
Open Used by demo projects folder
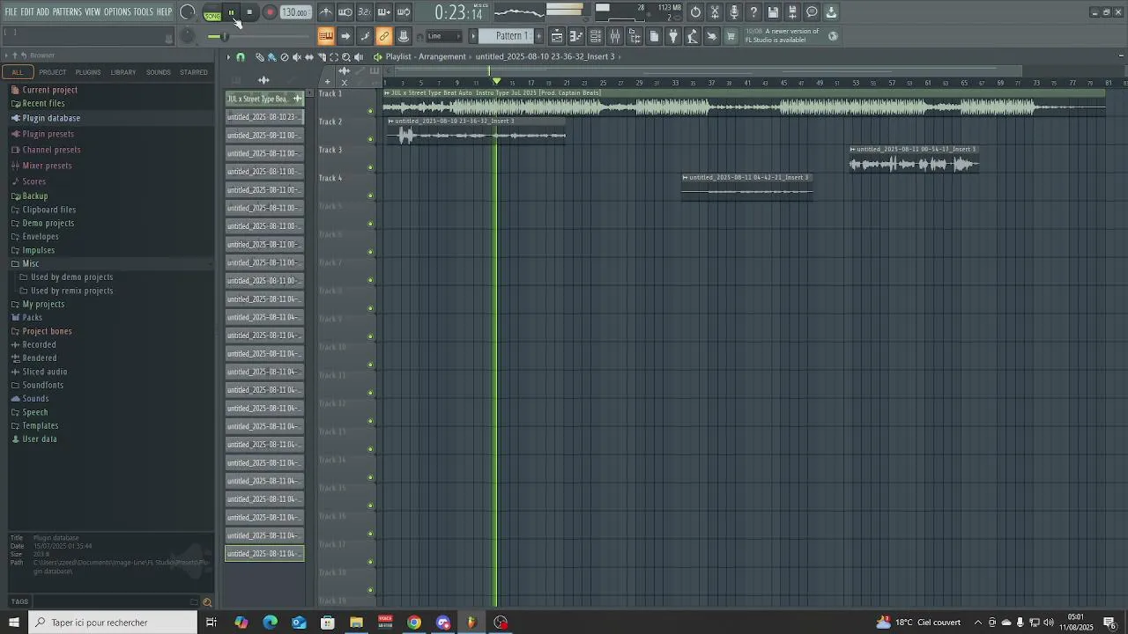click(71, 276)
